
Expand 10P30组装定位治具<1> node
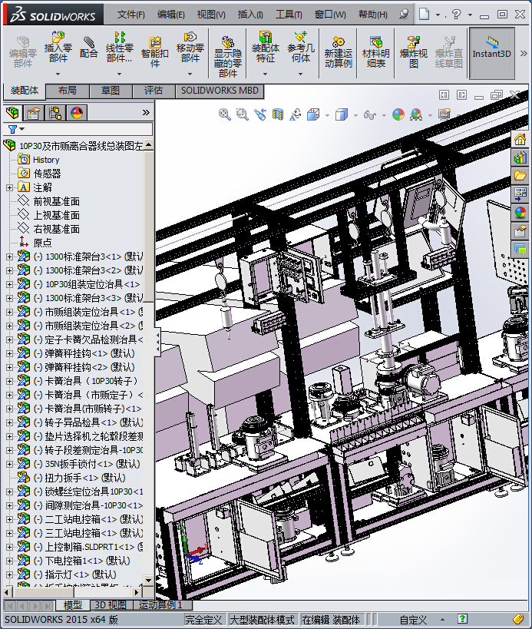9,284
